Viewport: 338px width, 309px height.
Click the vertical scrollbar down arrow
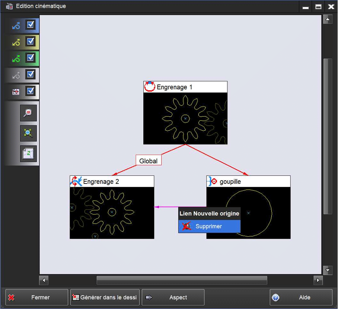(x=328, y=270)
